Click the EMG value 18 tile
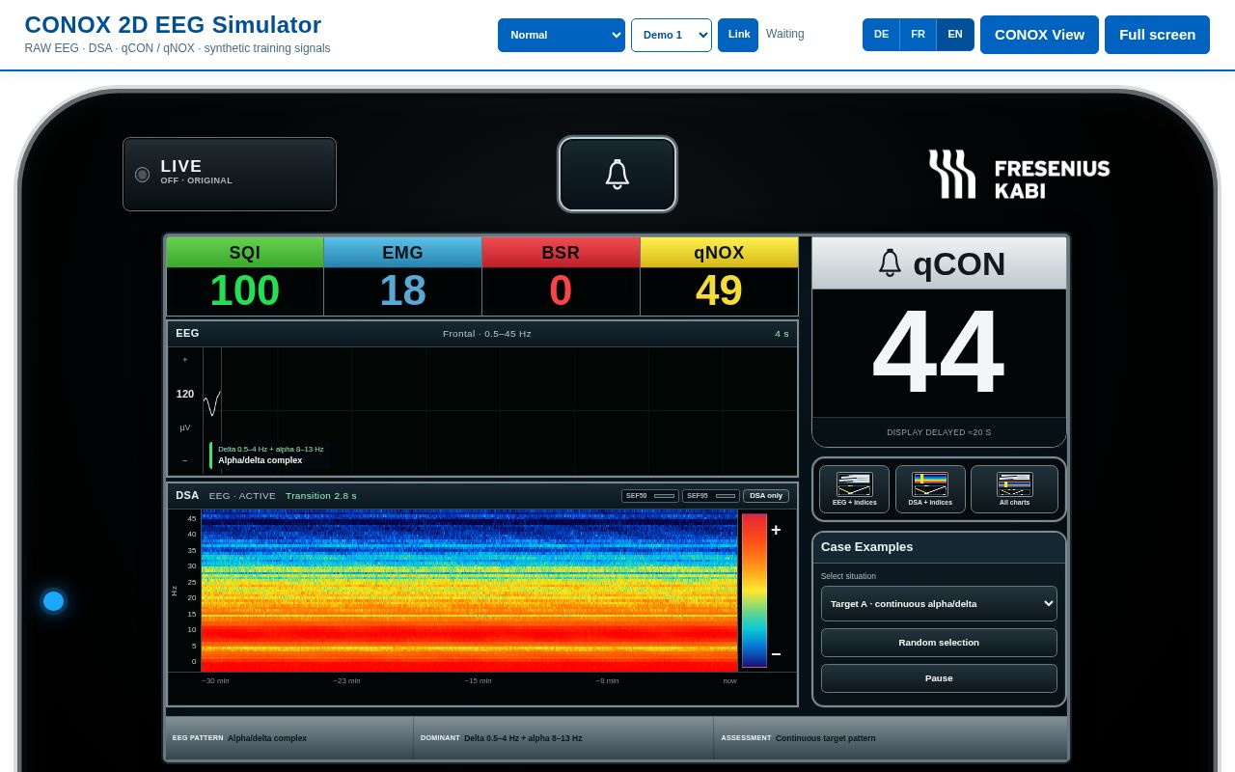Screen dimensions: 1235x772 pyautogui.click(x=402, y=277)
